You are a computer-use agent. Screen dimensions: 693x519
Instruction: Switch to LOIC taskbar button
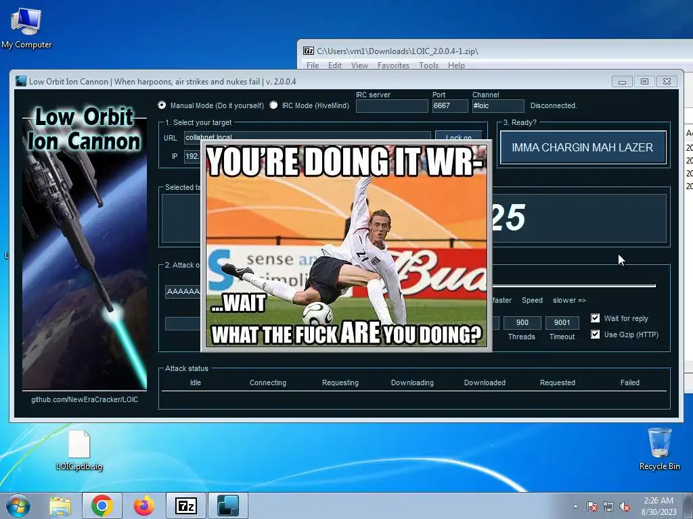click(228, 505)
